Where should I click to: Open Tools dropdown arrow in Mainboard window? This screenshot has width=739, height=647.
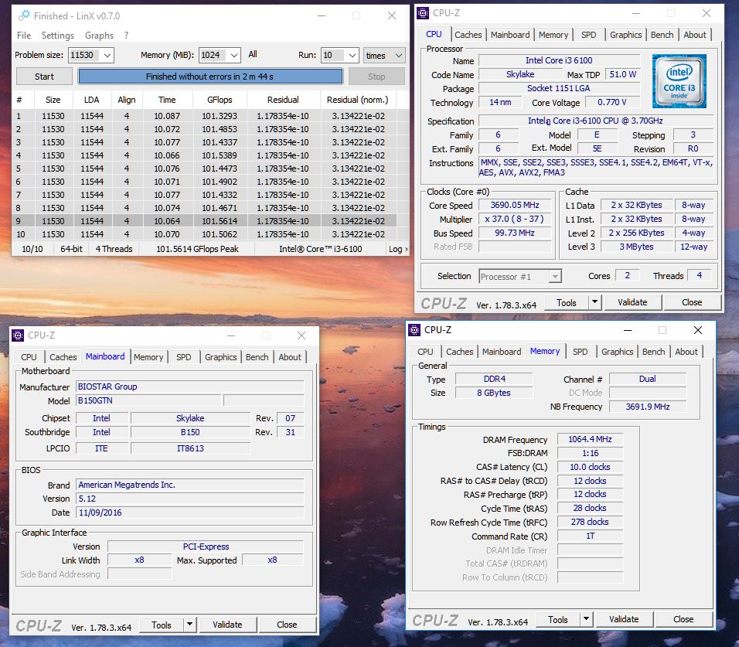pyautogui.click(x=189, y=625)
